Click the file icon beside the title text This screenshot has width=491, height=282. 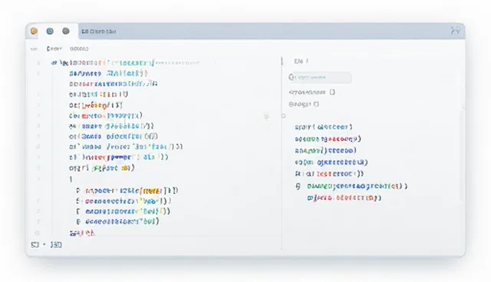tap(84, 31)
